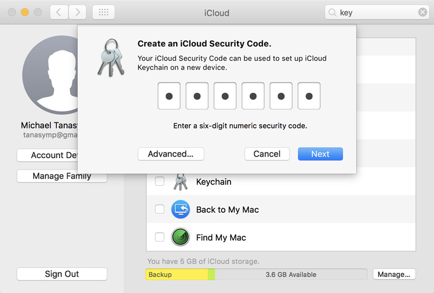434x293 pixels.
Task: Enable the Keychain checkbox
Action: tap(159, 181)
